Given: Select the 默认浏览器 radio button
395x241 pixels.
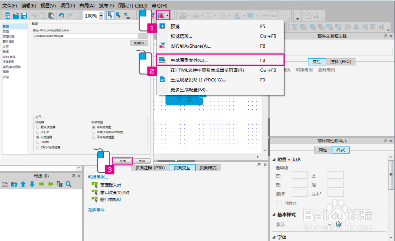Looking at the screenshot, I should coord(38,127).
